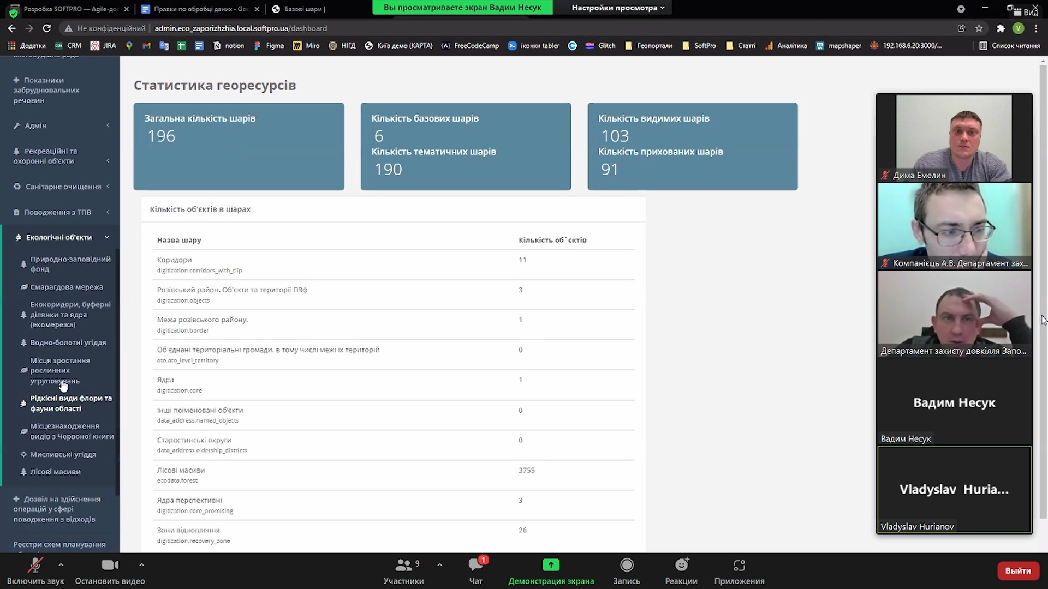Open the Glitch bookmark
The width and height of the screenshot is (1048, 589).
(600, 46)
